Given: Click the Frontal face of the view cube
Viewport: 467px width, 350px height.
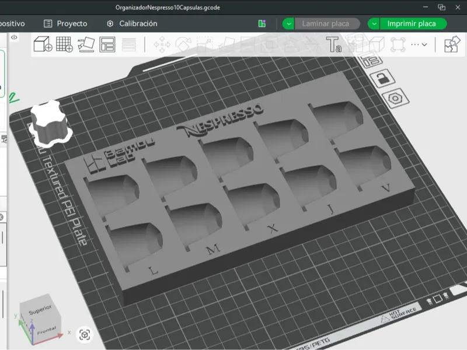Looking at the screenshot, I should coord(47,330).
